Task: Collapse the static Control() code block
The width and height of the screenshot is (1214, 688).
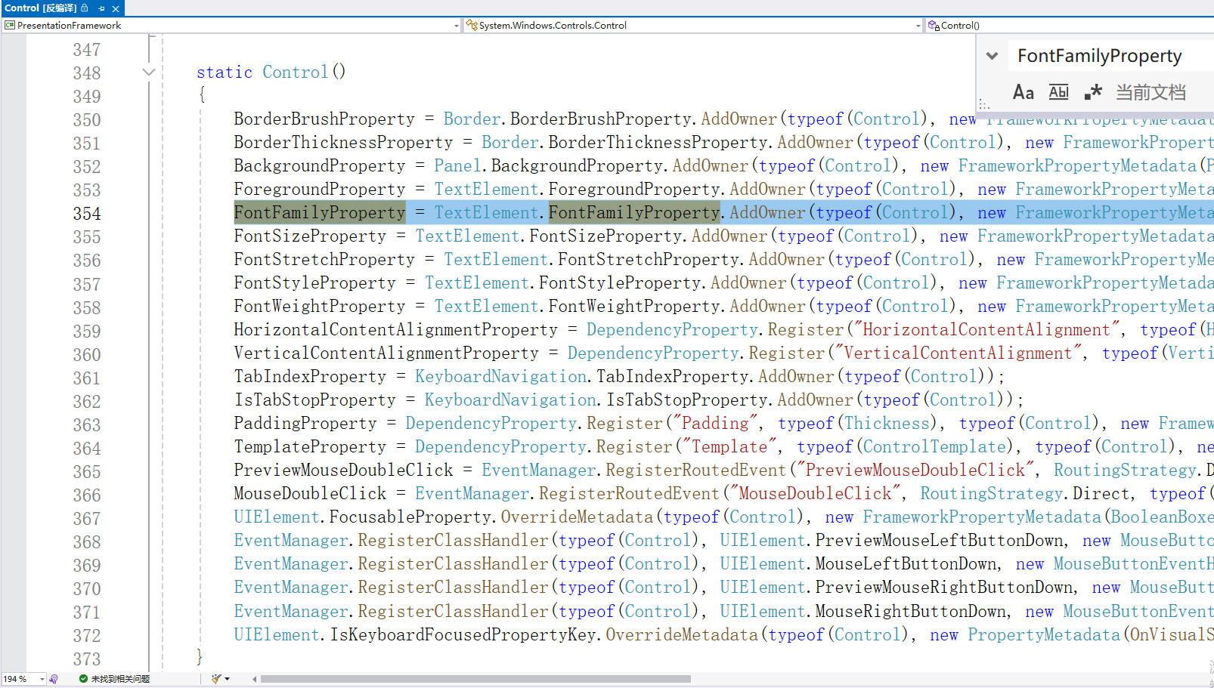Action: (x=149, y=73)
